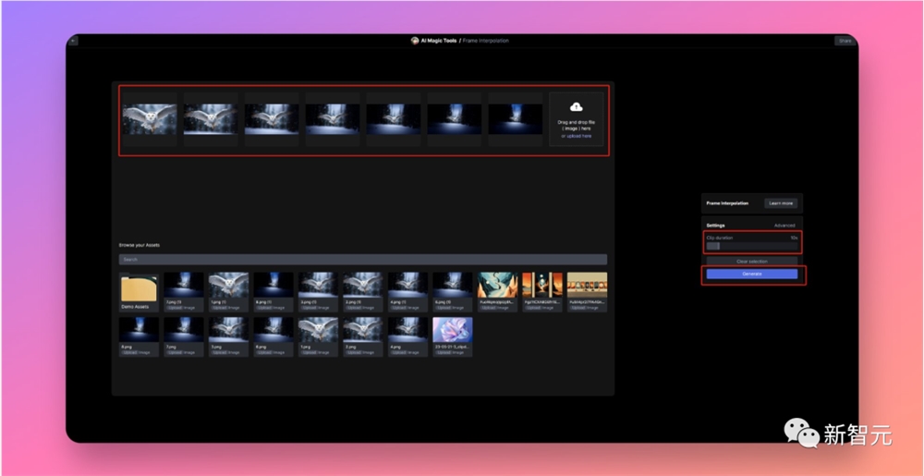Select the Frame Interpolation breadcrumb
Viewport: 924px width, 476px height.
(486, 41)
